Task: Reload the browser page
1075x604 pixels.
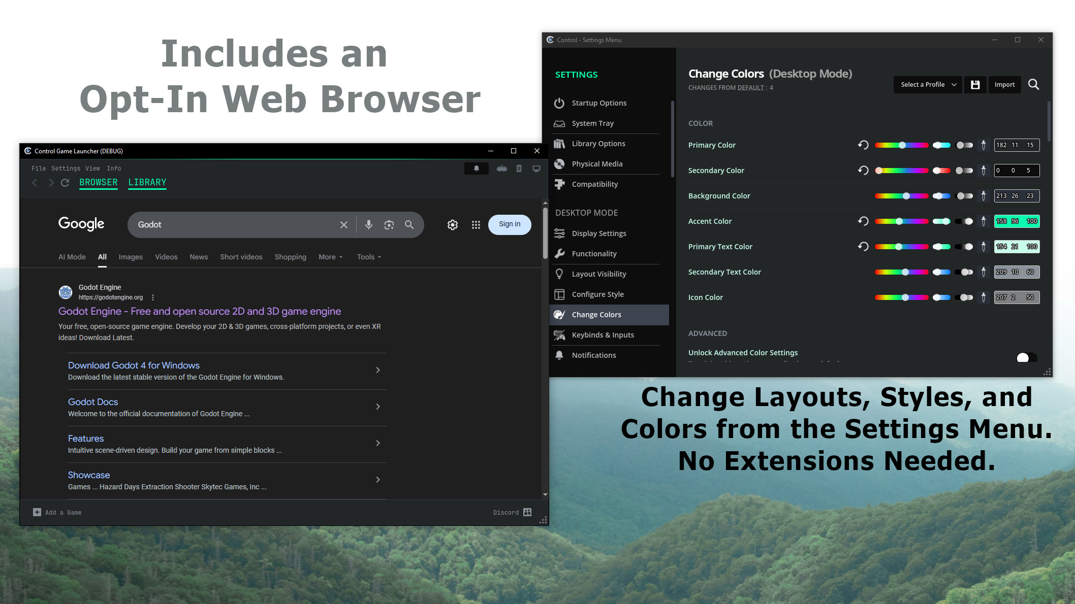Action: [x=65, y=183]
